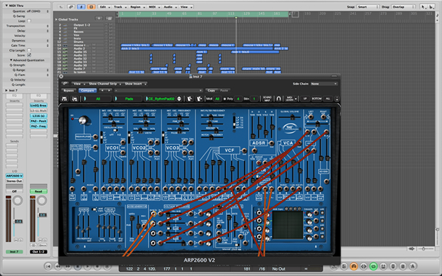Screen dimensions: 442x276
Task: Click the ALL view button
Action: 328,99
